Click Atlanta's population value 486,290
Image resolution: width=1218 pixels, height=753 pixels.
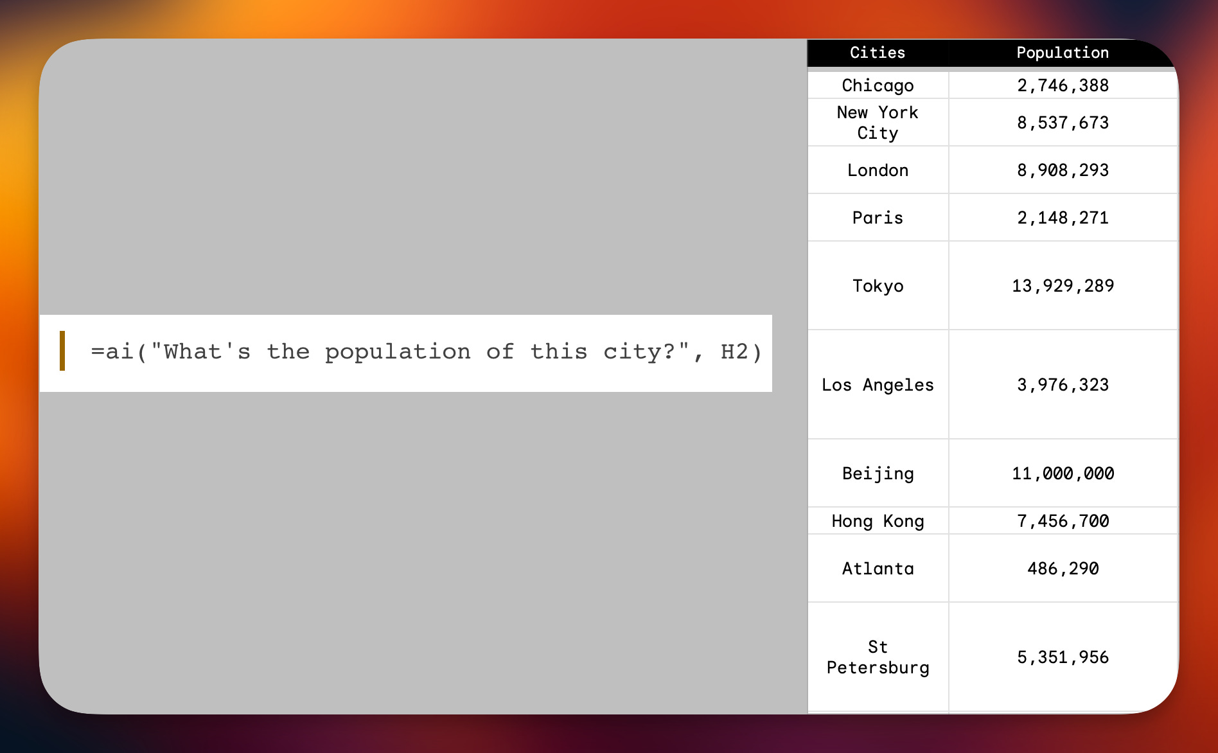pos(1062,568)
